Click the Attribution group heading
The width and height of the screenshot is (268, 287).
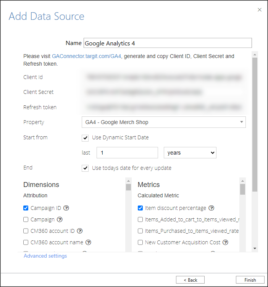coord(36,195)
